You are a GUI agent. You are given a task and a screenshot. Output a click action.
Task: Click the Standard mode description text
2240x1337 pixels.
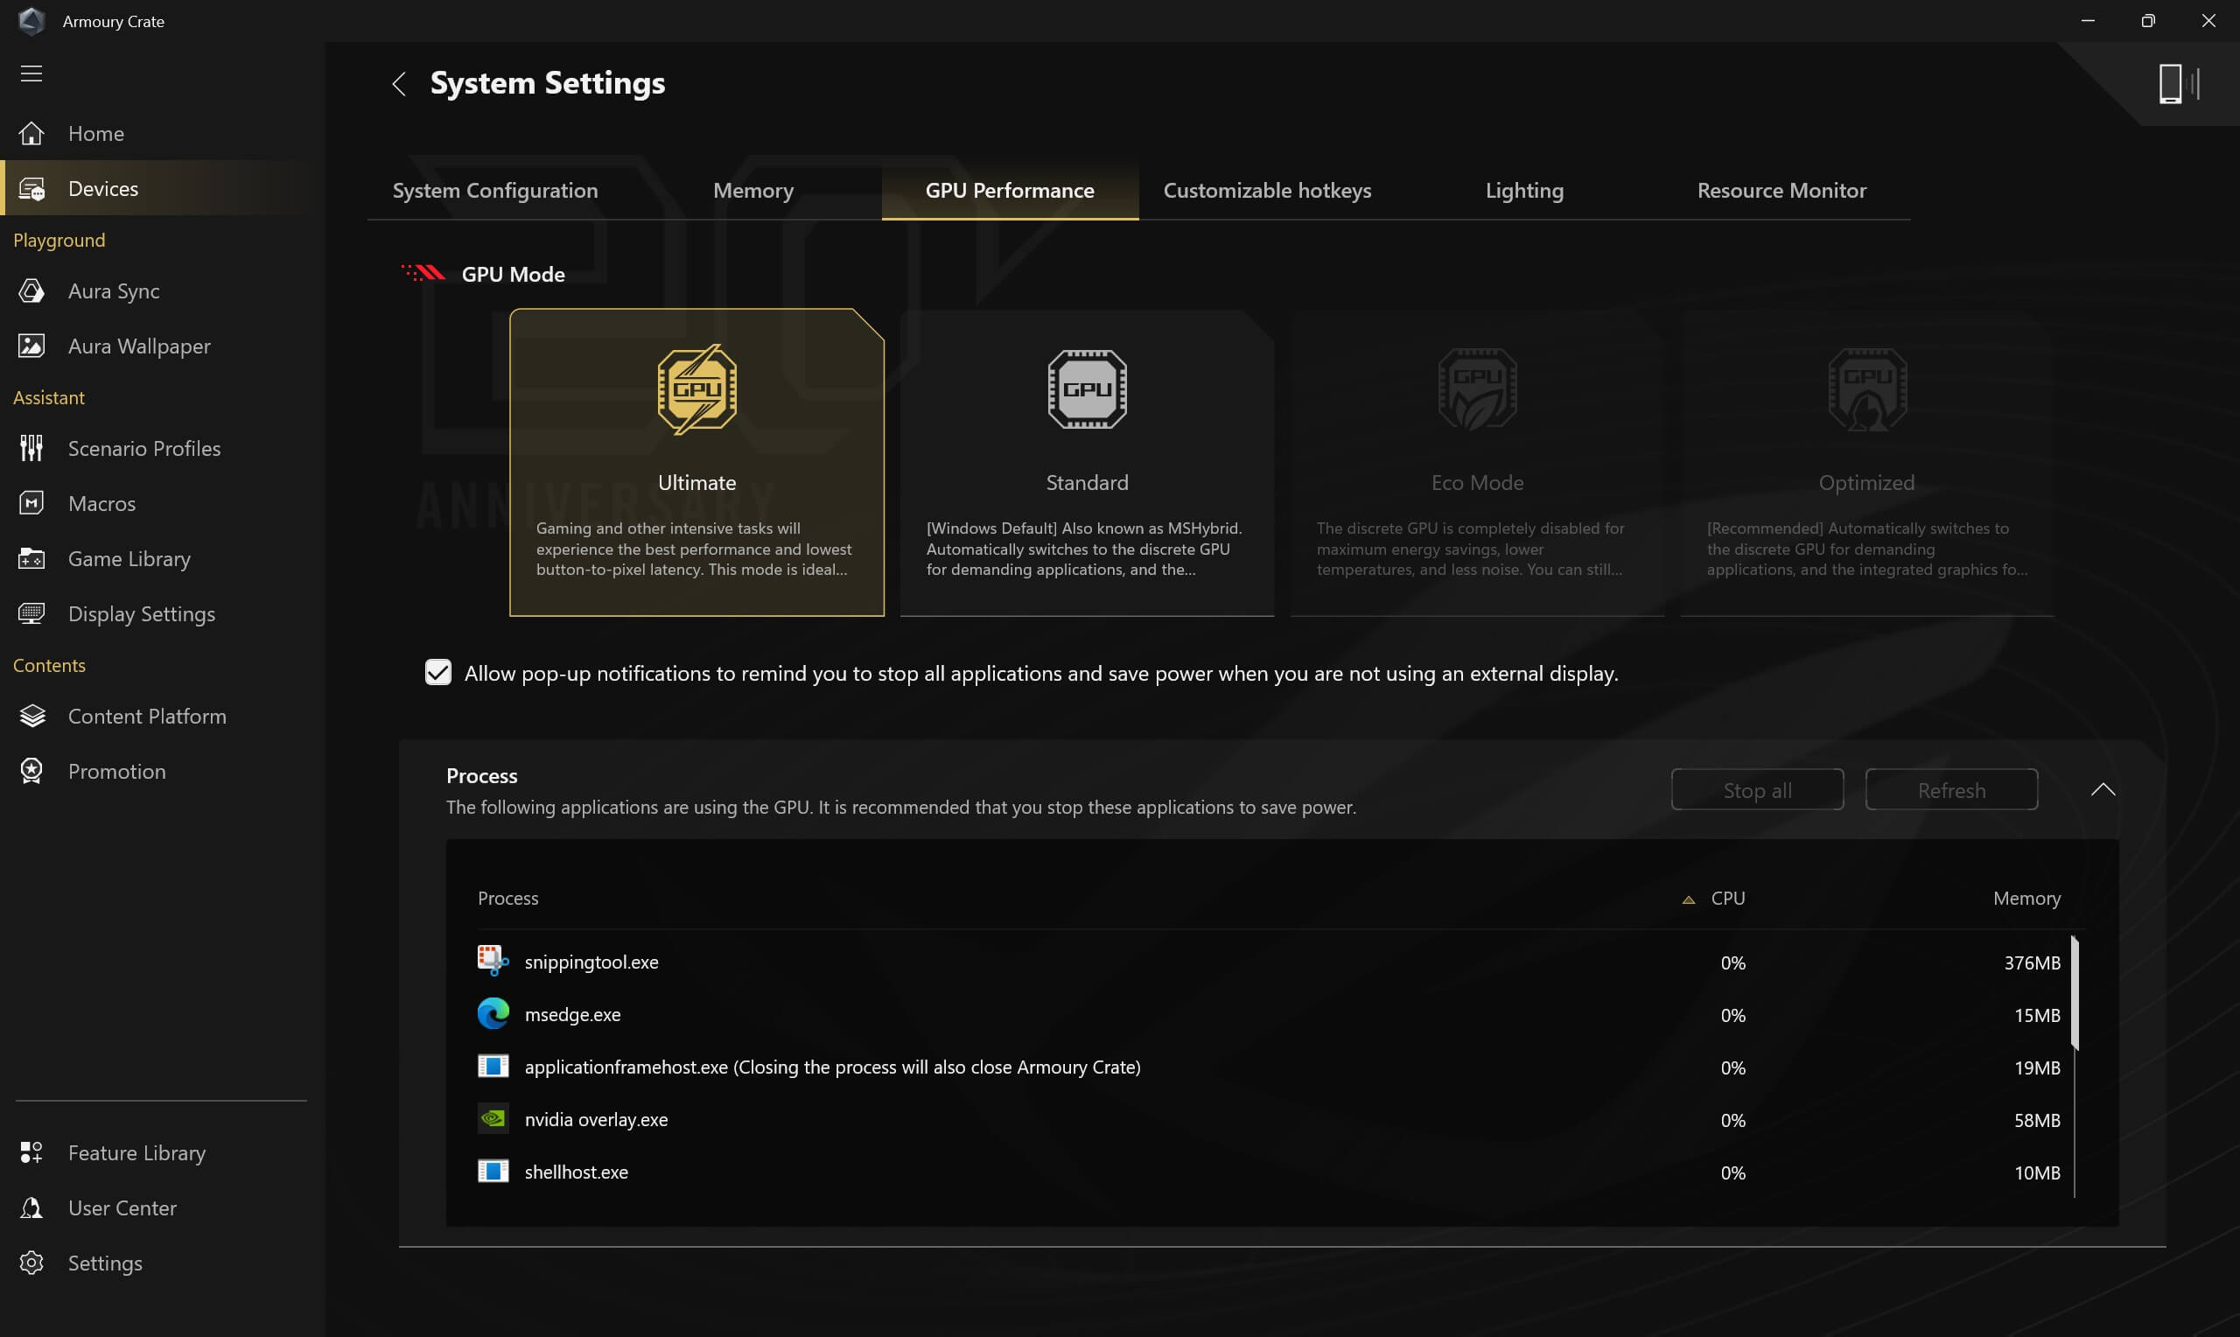1083,549
